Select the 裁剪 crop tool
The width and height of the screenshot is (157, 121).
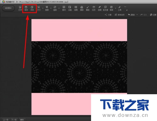[x=47, y=9]
